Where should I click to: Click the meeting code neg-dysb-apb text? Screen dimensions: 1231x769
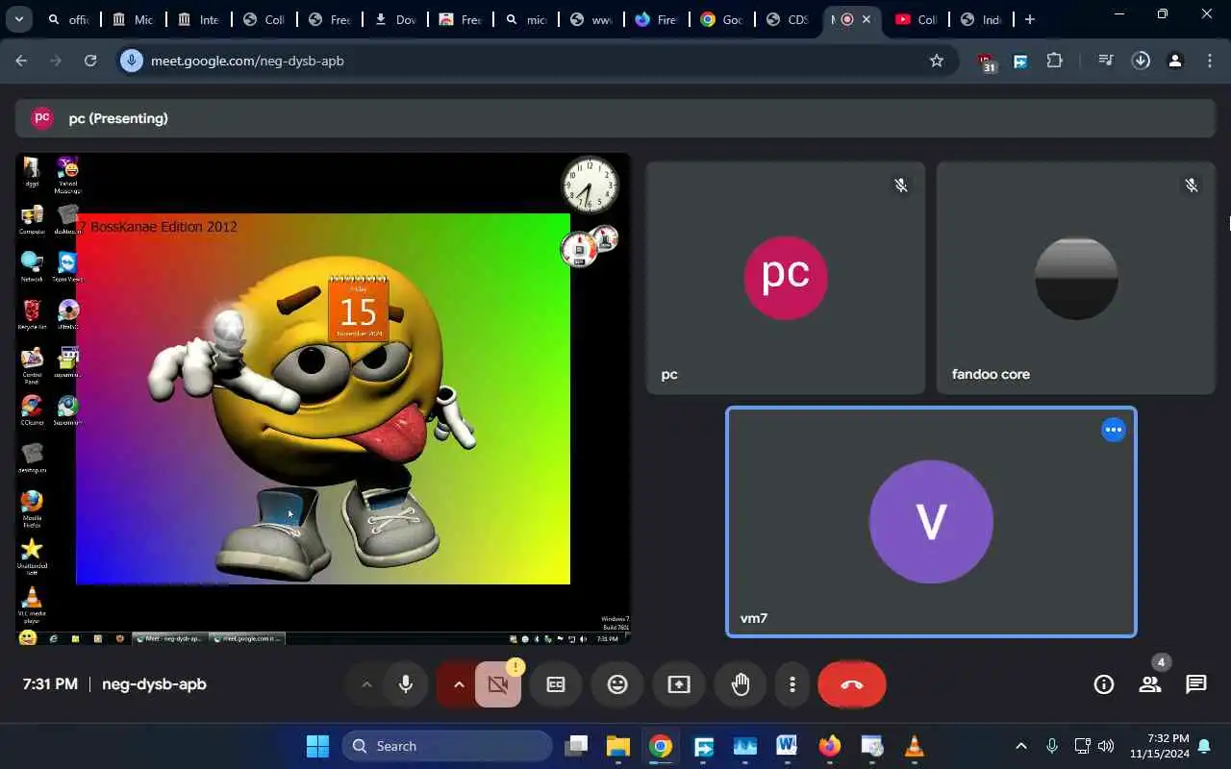pos(154,684)
